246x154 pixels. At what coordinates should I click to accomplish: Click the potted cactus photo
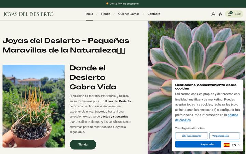point(33,106)
